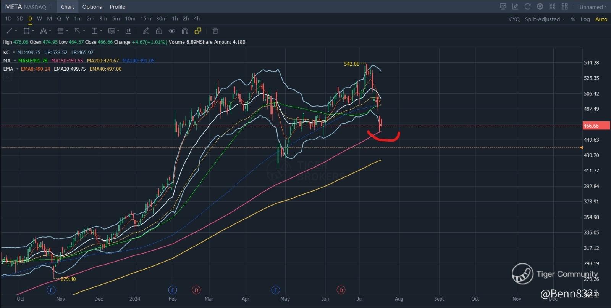This screenshot has height=308, width=611.
Task: Select the trend line drawing tool
Action: pyautogui.click(x=10, y=31)
